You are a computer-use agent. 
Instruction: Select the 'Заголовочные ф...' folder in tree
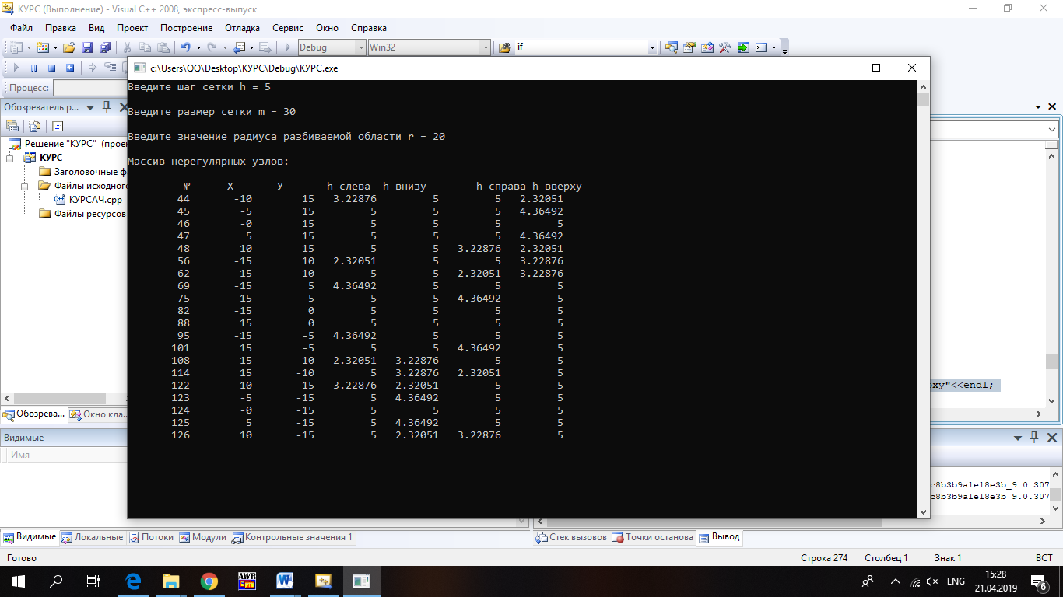tap(82, 172)
